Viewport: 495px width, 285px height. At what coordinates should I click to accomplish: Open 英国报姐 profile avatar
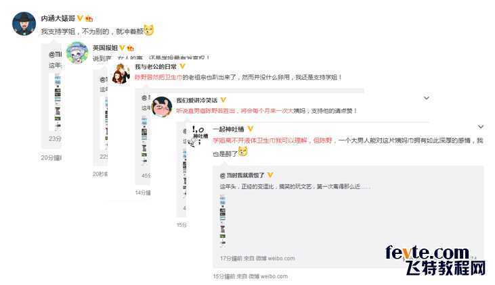point(77,53)
